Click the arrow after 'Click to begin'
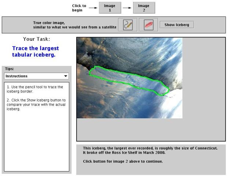227x177 pixels. pyautogui.click(x=93, y=7)
